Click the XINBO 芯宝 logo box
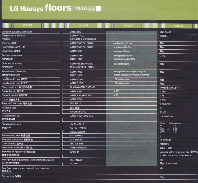The image size is (198, 183). tap(87, 9)
